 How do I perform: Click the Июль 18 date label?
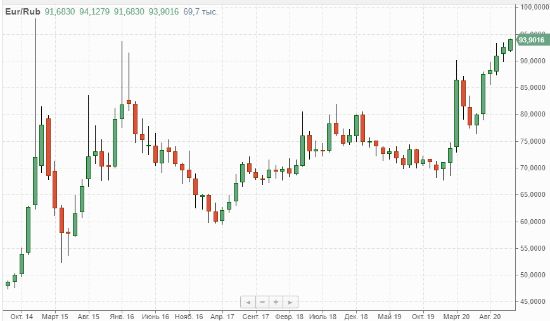click(x=323, y=317)
